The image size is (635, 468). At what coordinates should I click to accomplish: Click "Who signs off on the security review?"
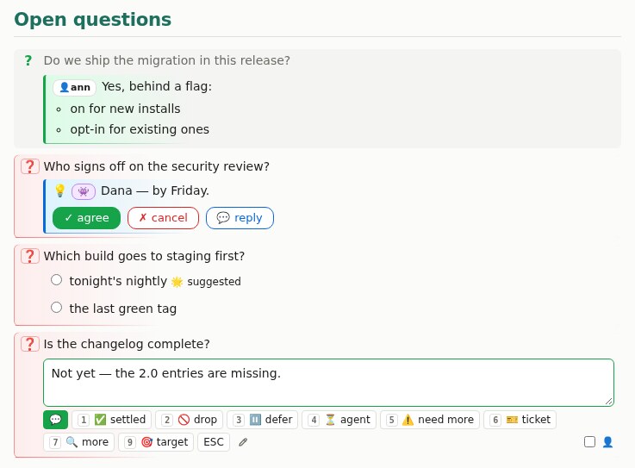pos(156,166)
